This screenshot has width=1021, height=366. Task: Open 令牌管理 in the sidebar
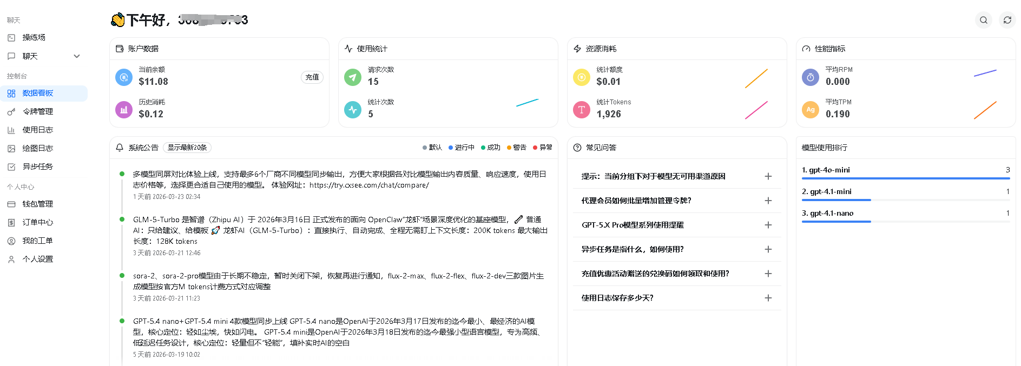(x=38, y=111)
